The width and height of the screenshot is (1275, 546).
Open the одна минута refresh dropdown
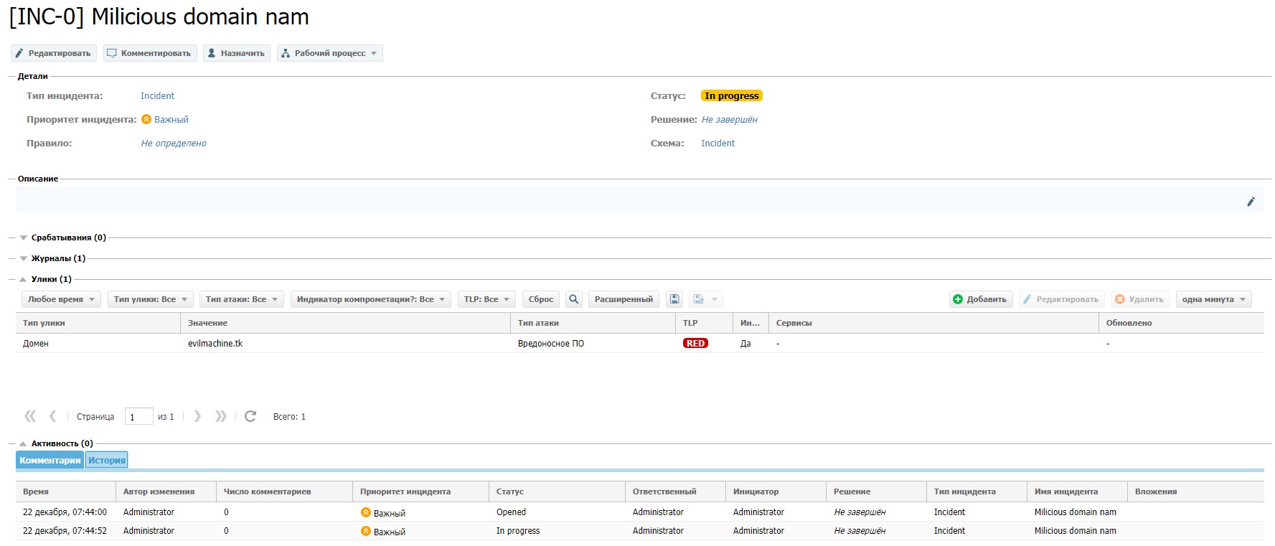(x=1214, y=299)
